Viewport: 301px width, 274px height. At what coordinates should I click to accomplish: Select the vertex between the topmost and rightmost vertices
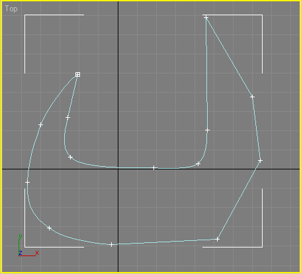[253, 97]
